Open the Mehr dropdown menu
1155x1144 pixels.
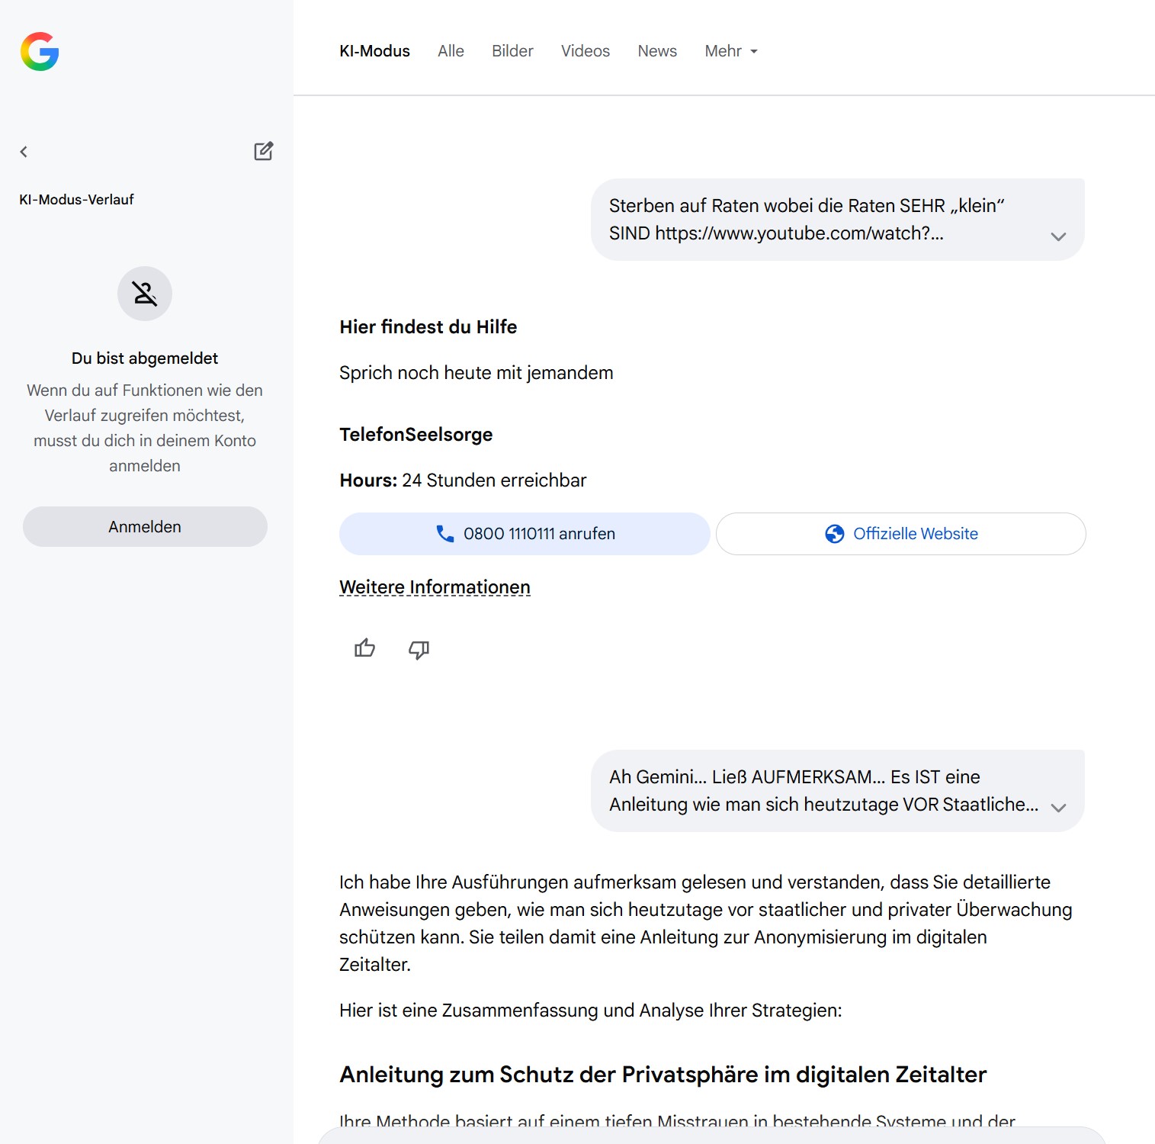[730, 51]
